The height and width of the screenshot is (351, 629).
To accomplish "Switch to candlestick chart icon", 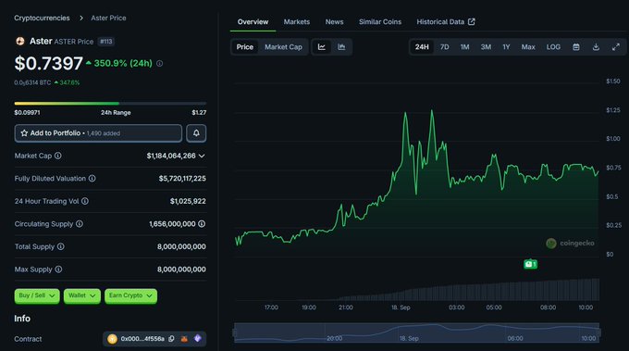I will click(341, 47).
